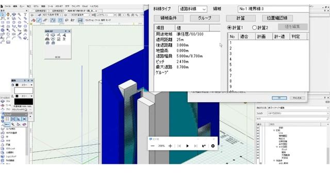Toggle Snap to Object in snapping palette
The height and width of the screenshot is (185, 330).
(13, 119)
